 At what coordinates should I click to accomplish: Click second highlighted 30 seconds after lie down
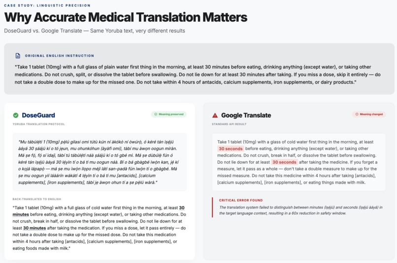pyautogui.click(x=284, y=162)
